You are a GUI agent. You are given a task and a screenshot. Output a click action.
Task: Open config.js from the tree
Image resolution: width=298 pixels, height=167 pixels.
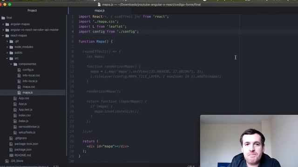point(28,70)
